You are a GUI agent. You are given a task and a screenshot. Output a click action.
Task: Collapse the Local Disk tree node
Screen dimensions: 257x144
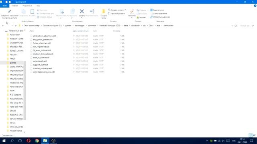6,31
